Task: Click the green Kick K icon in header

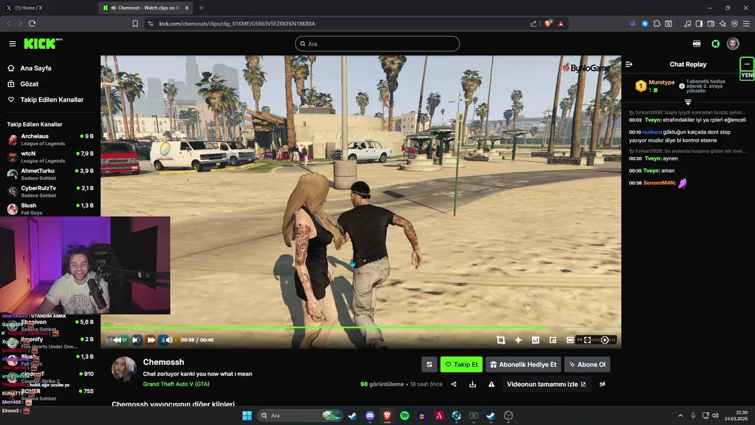Action: coord(715,44)
